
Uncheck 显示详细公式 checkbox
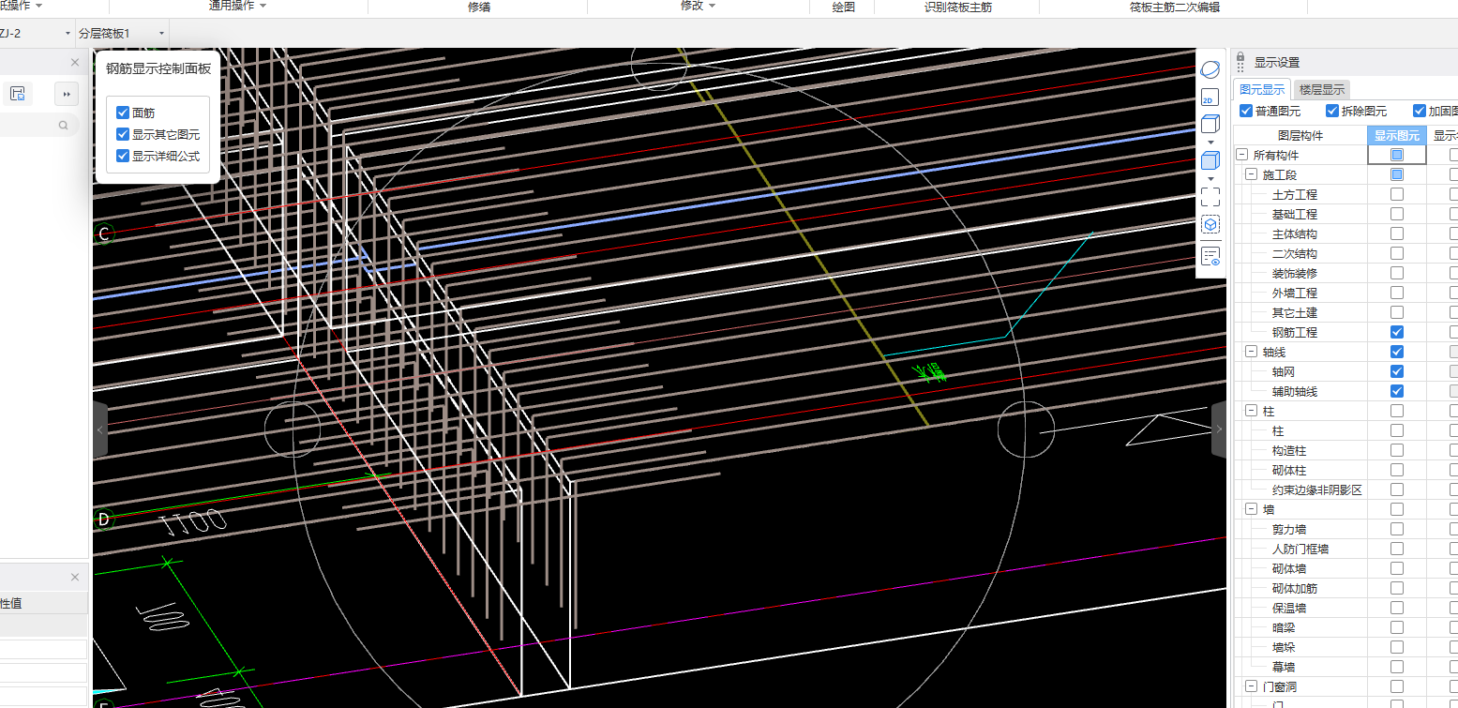click(x=122, y=156)
